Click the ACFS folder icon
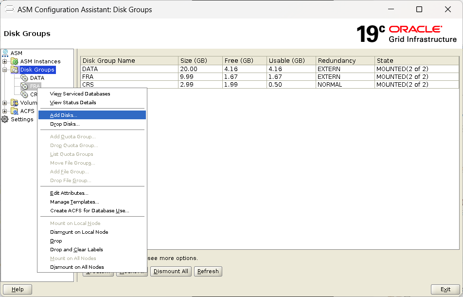 [x=15, y=111]
